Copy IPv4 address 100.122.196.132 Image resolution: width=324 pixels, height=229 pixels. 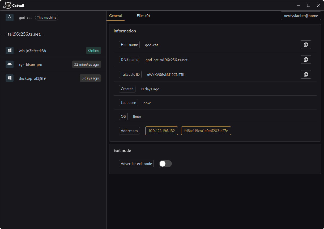161,131
